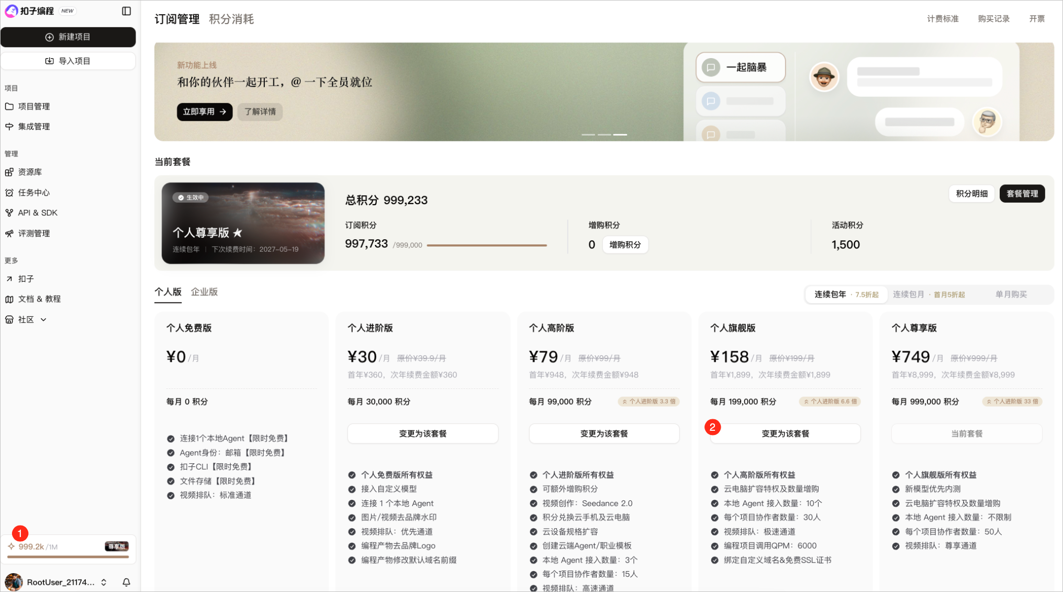Image resolution: width=1063 pixels, height=592 pixels.
Task: Click the glasses avatar in the banner
Action: [x=987, y=122]
